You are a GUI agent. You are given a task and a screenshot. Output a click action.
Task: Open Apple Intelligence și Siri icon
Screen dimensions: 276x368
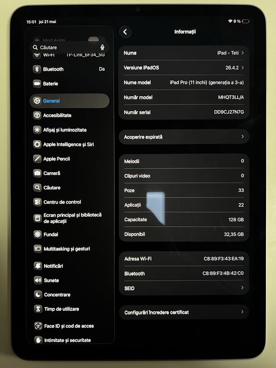[x=37, y=144]
